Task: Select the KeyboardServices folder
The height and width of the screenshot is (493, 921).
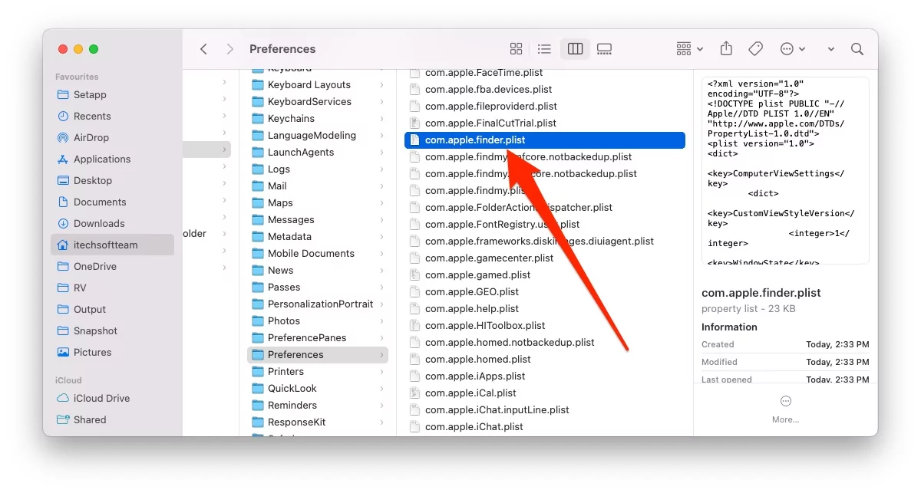Action: coord(318,102)
